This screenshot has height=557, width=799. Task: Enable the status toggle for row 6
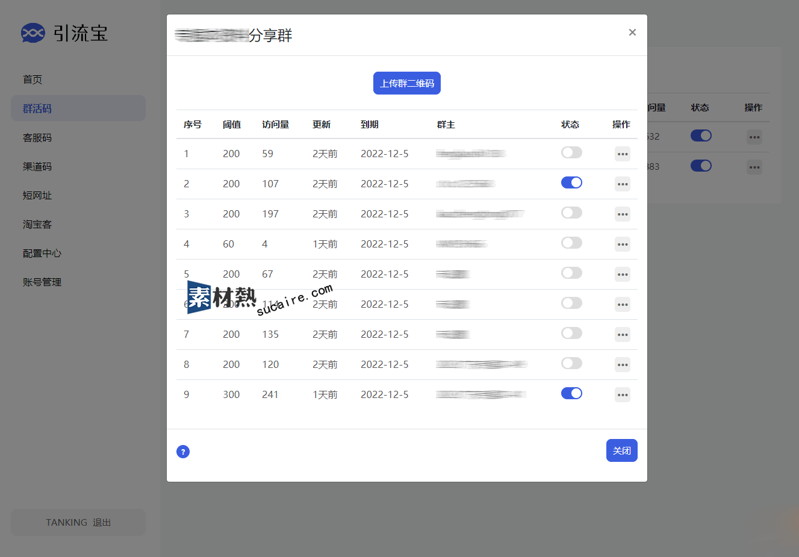[x=571, y=303]
